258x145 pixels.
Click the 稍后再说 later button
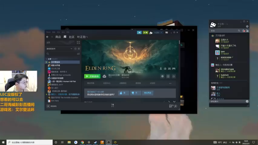tap(148, 93)
